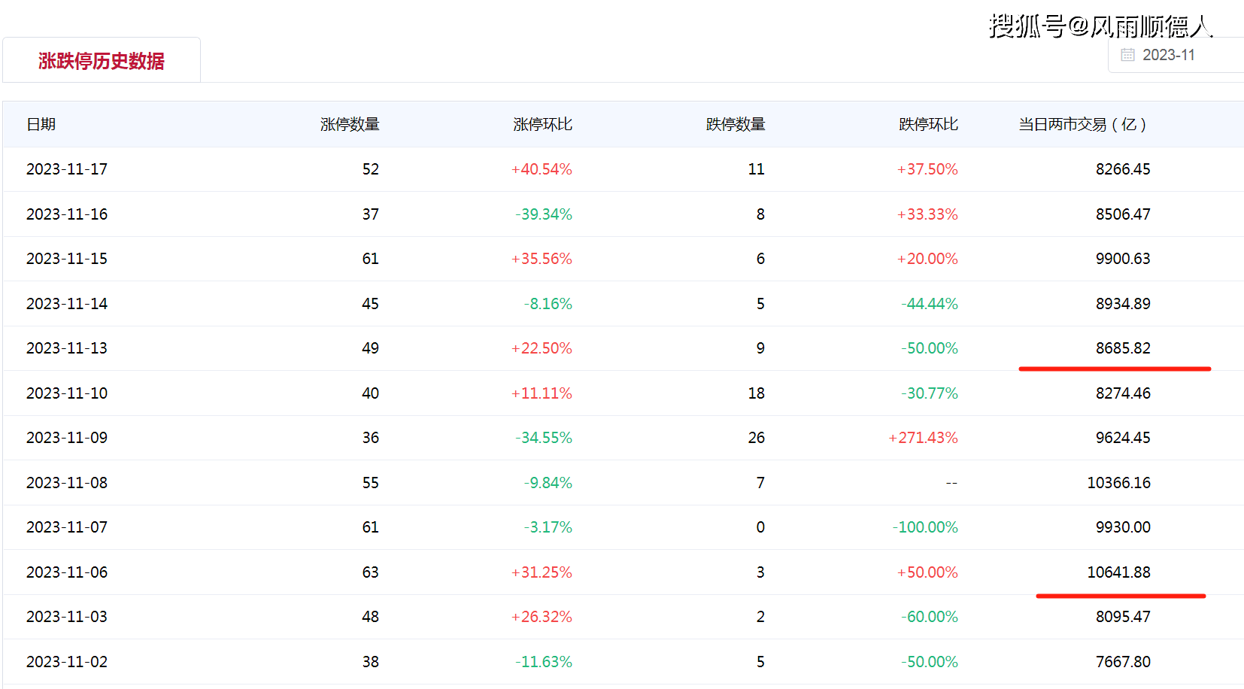This screenshot has width=1244, height=689.
Task: Click the 跌停数量 column header
Action: (x=735, y=124)
